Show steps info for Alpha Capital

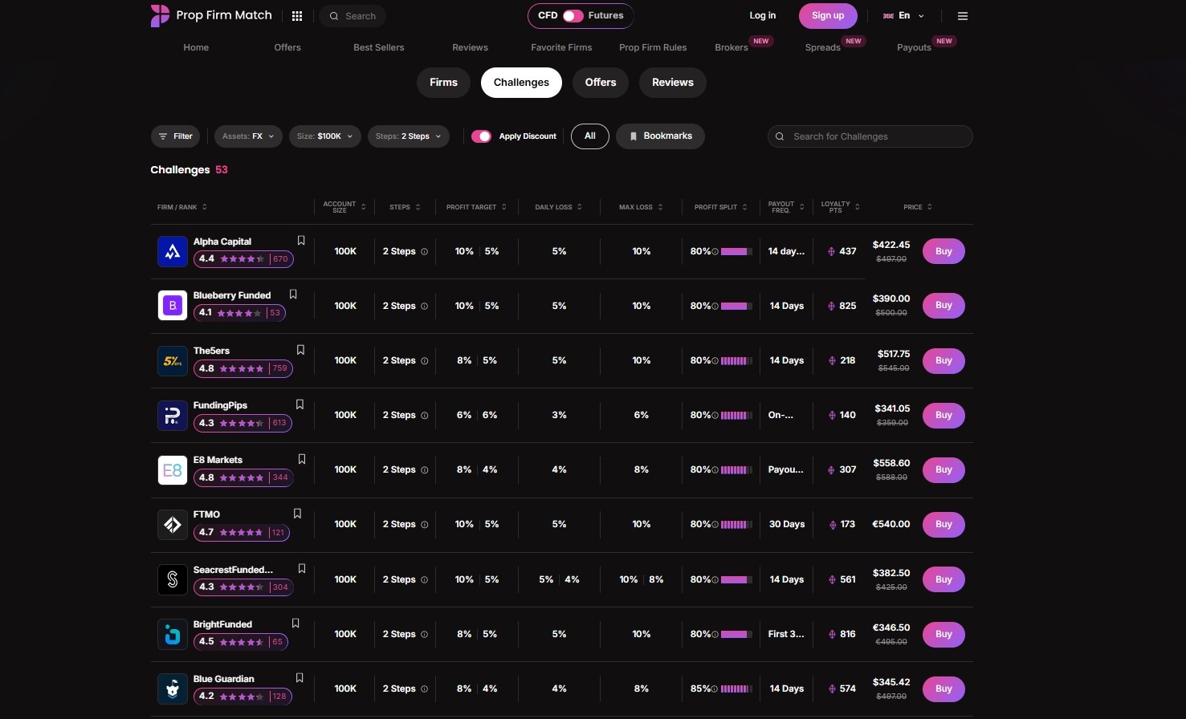pos(425,252)
